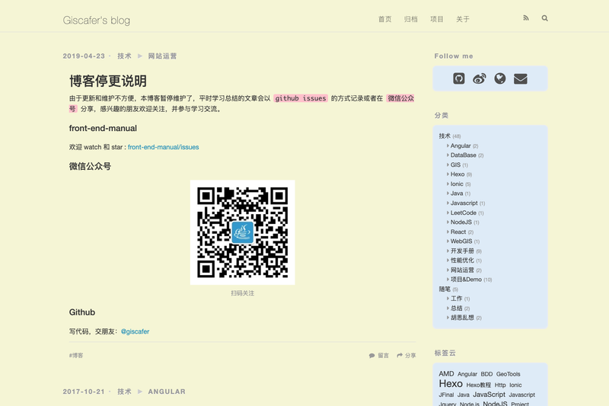
Task: Open 工作 category in sidebar
Action: click(x=456, y=299)
